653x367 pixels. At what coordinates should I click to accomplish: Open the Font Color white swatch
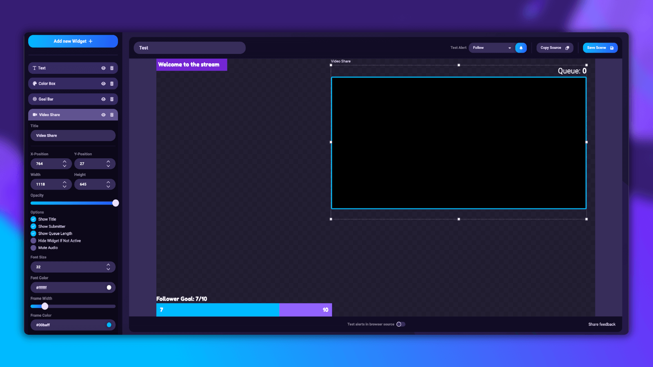point(109,287)
